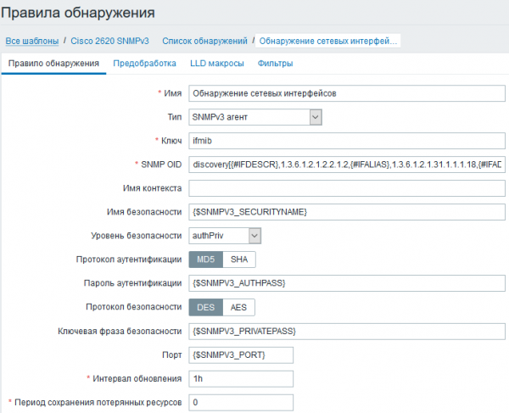Focus the 'Ключ' field containing ifmib

[x=346, y=140]
